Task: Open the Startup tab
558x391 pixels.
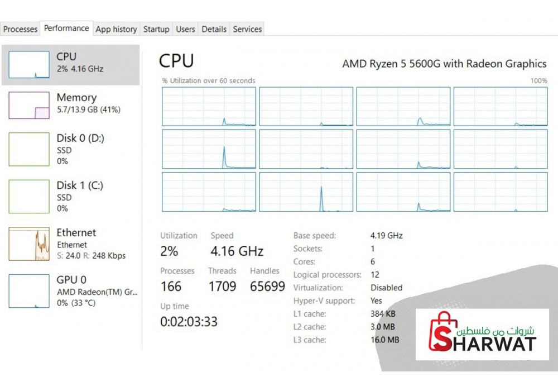Action: point(156,29)
